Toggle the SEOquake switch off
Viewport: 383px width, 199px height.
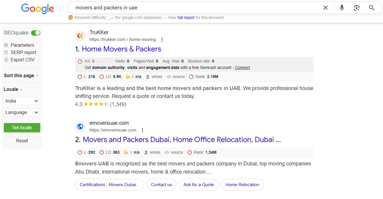click(x=36, y=33)
